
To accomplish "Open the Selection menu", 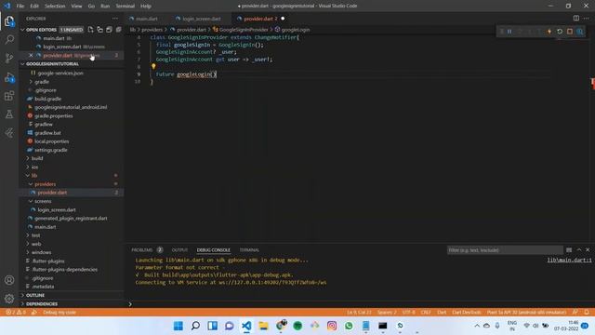I will (x=55, y=7).
